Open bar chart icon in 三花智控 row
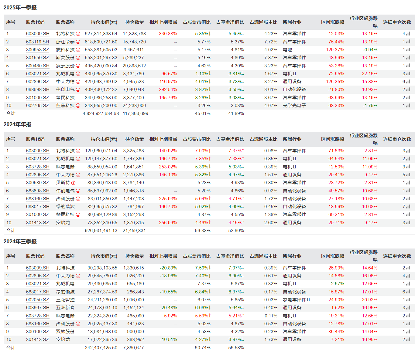The image size is (415, 355). (x=408, y=300)
